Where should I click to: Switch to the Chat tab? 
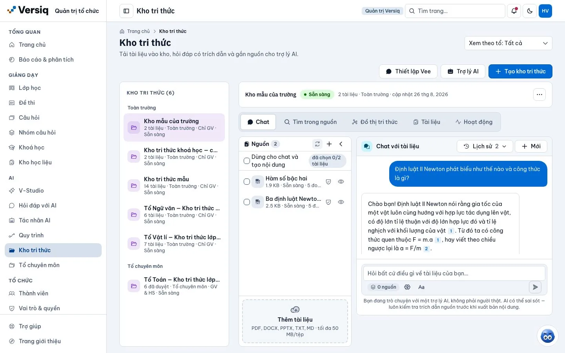258,122
